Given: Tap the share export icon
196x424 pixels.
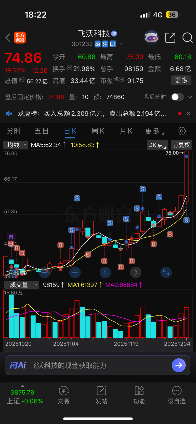Looking at the screenshot, I should [170, 38].
